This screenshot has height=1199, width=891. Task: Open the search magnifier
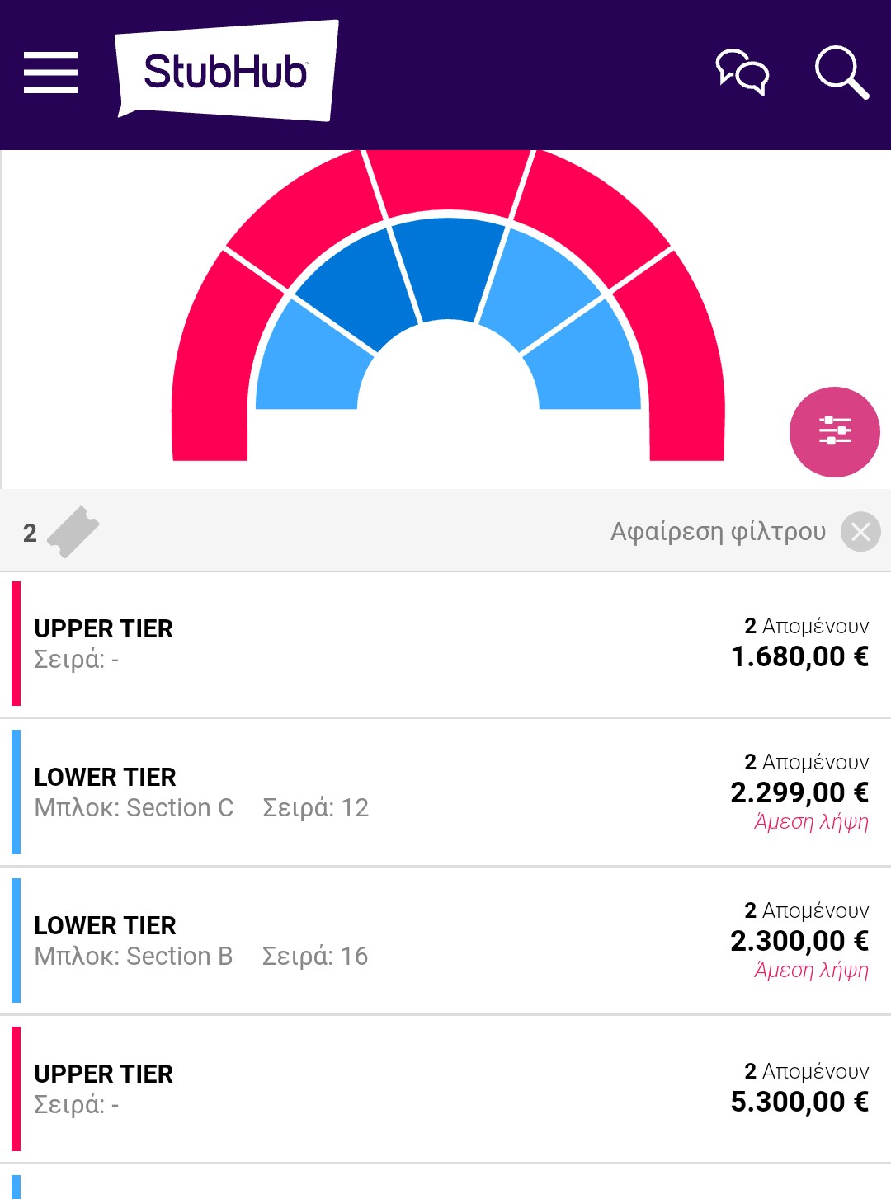(x=841, y=73)
